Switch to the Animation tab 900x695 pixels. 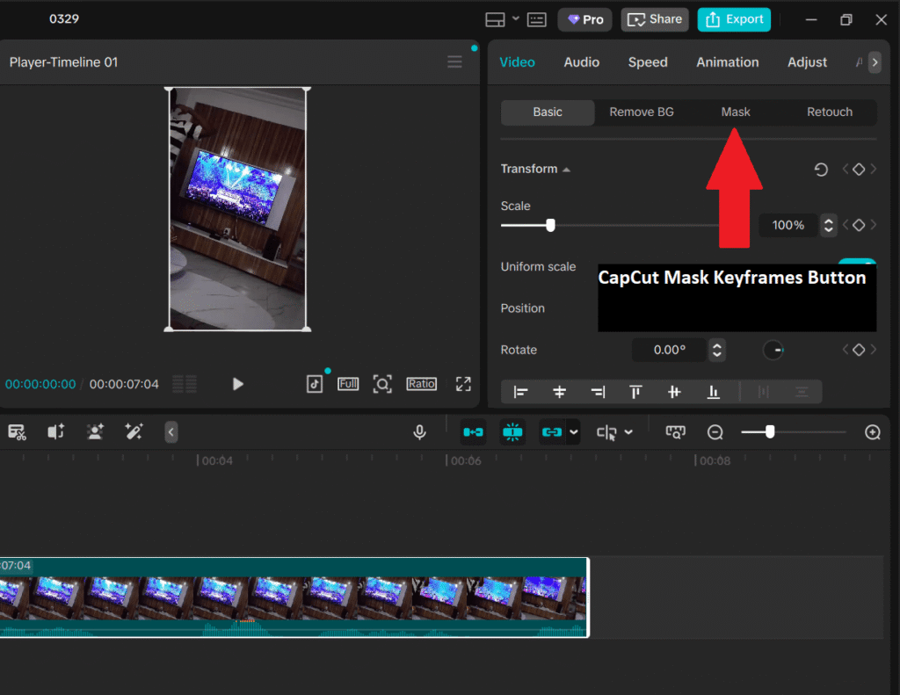tap(727, 62)
